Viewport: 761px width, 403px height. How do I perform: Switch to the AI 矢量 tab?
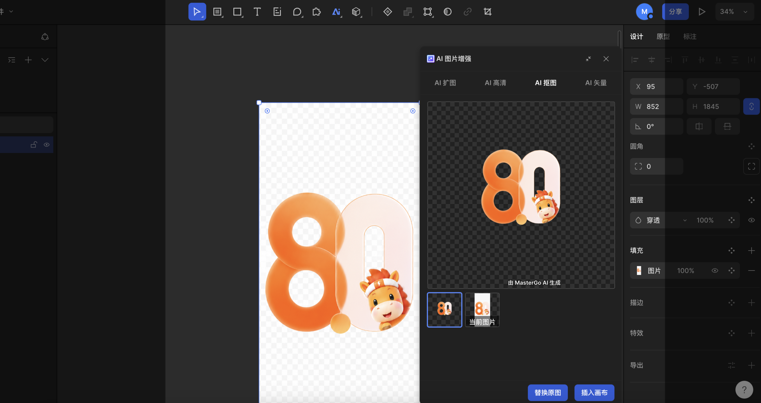[596, 83]
